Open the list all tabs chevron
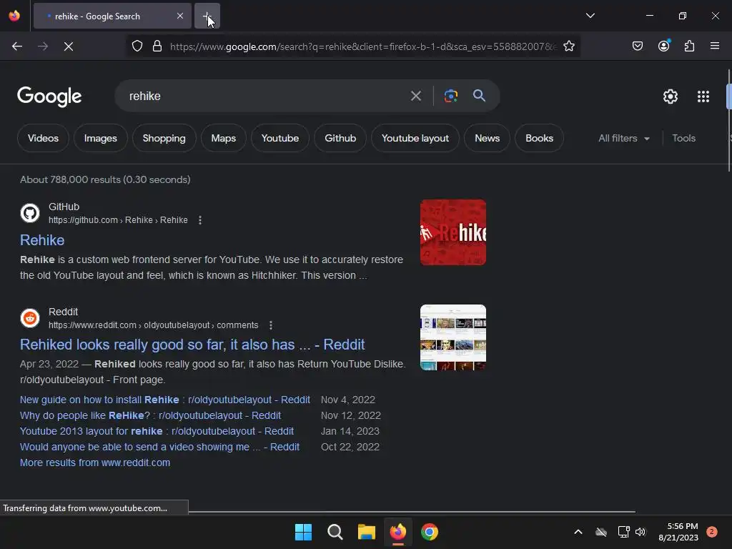732x549 pixels. click(x=590, y=16)
